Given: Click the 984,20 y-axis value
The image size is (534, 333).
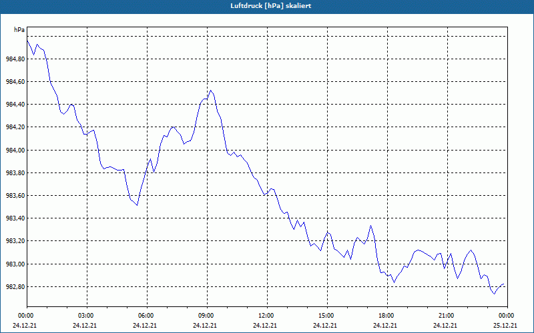Looking at the screenshot, I should (x=15, y=127).
